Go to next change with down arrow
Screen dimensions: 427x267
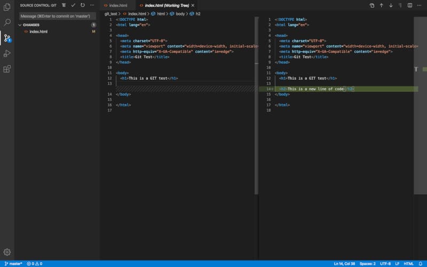[391, 5]
